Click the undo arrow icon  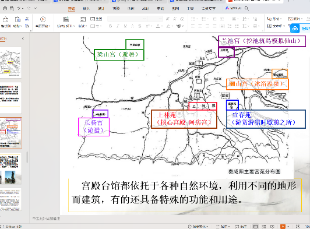pyautogui.click(x=19, y=8)
